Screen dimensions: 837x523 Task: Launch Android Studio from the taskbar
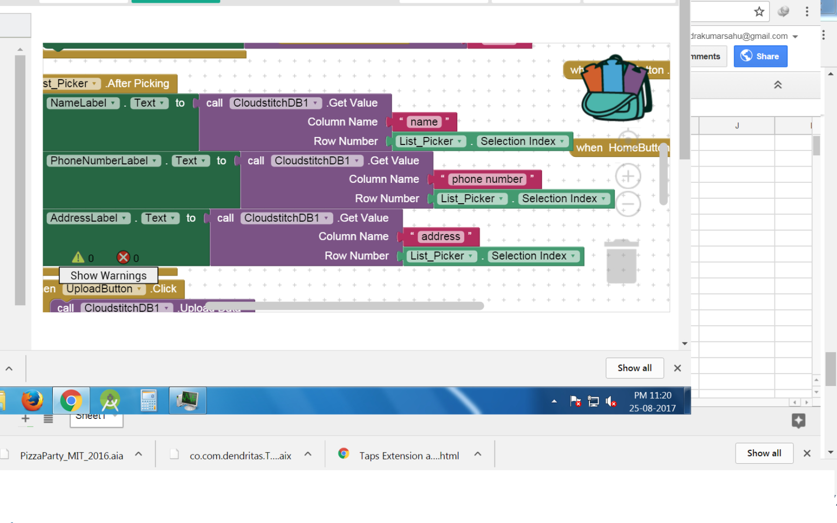point(110,400)
